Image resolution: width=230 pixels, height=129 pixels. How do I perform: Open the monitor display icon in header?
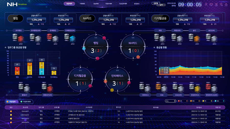(x=211, y=4)
